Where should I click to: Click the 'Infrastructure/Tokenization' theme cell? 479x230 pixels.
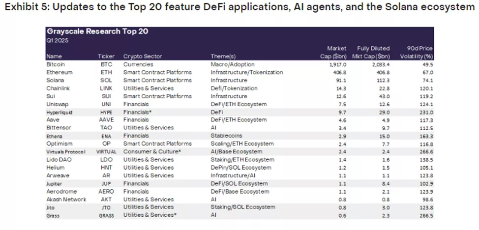[x=247, y=72]
